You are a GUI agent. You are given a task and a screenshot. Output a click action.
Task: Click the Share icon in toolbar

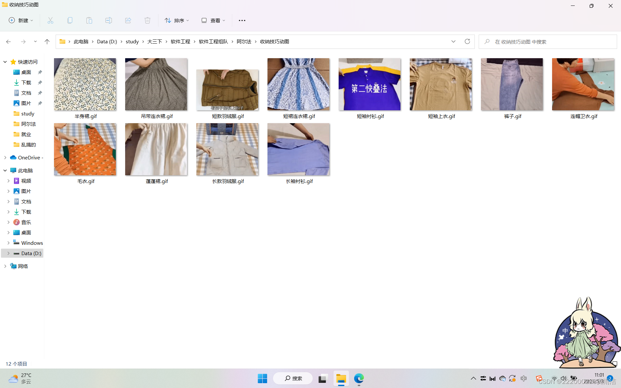coord(128,20)
